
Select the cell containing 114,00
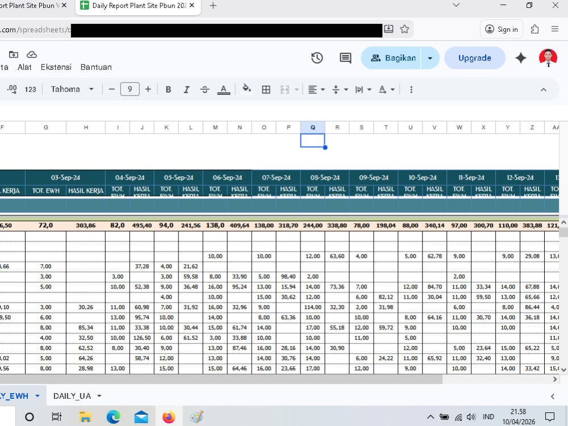[x=312, y=307]
